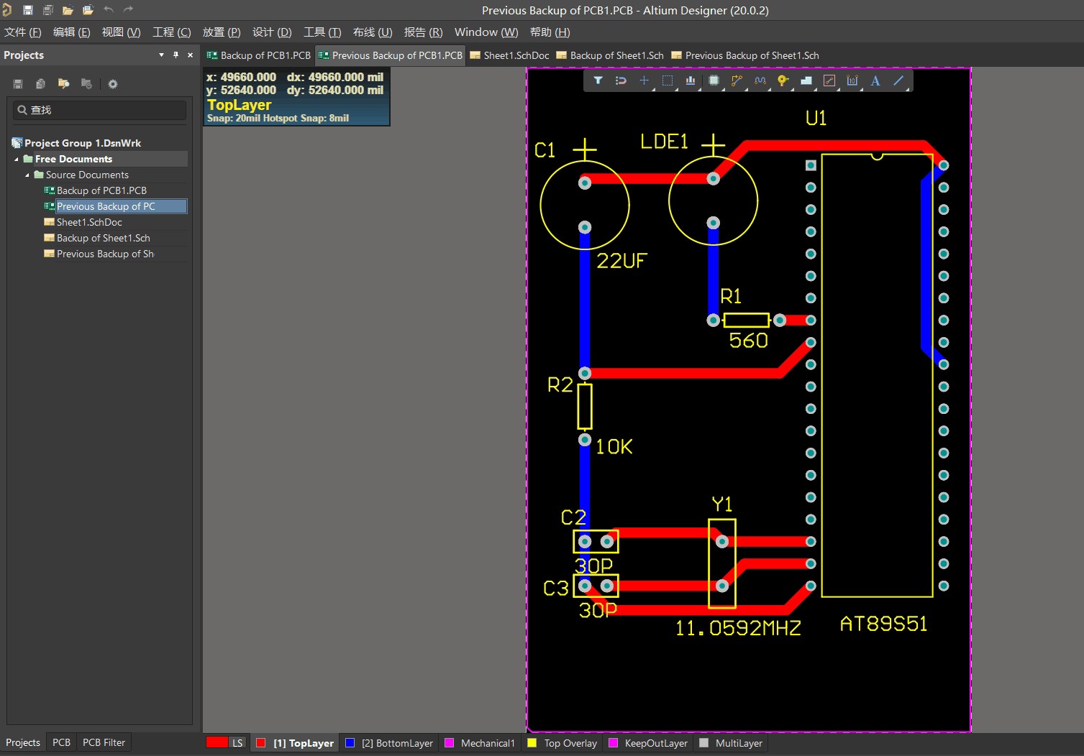Open the Snap Options magnet tool
The image size is (1084, 756).
(x=621, y=80)
